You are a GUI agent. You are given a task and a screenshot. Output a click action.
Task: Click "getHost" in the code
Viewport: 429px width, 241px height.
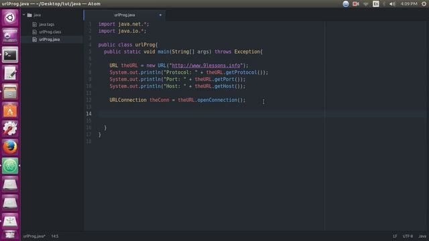pyautogui.click(x=224, y=86)
